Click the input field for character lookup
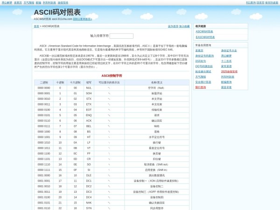The image size is (280, 210). [121, 36]
